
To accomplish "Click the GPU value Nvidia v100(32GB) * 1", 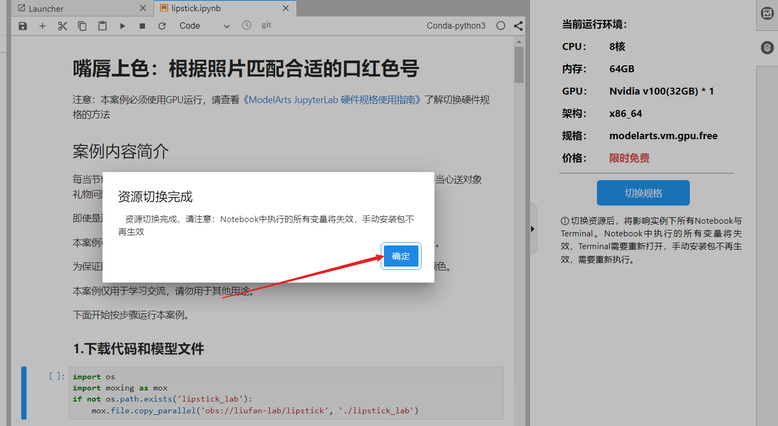I will point(662,91).
